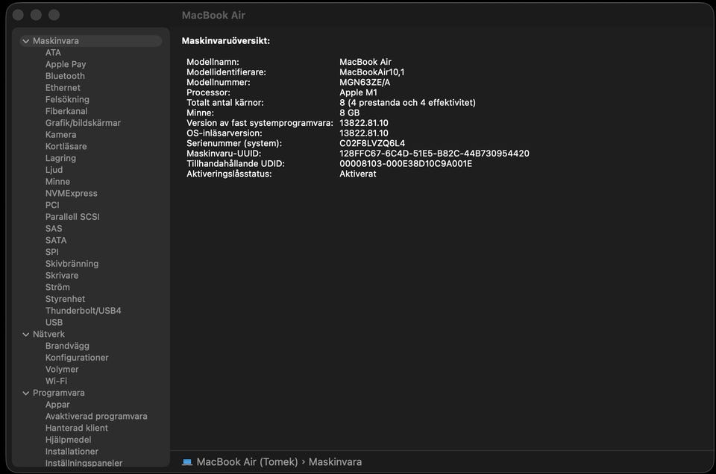This screenshot has height=474, width=716.
Task: Click the Maskinvaru-UUID value
Action: pos(434,154)
